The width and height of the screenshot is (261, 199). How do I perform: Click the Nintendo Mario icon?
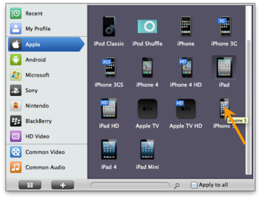pos(16,105)
